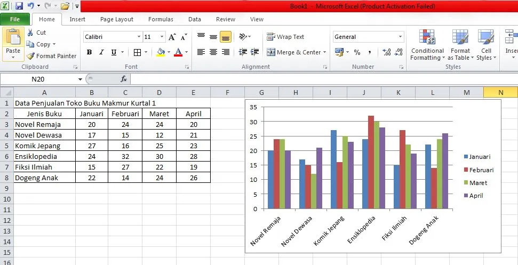Select Middle Align vertical alignment
518x265 pixels.
pyautogui.click(x=213, y=37)
